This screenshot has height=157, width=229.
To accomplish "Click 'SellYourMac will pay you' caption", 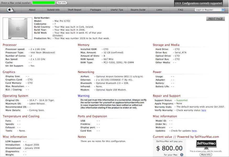I will pyautogui.click(x=169, y=141).
